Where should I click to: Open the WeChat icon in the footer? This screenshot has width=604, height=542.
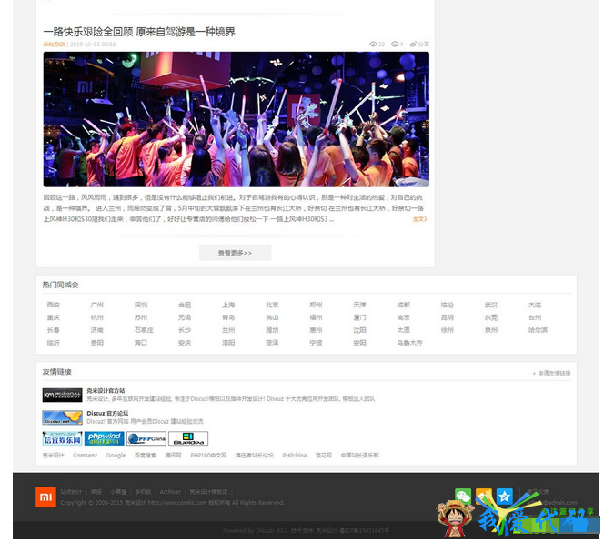tap(463, 497)
